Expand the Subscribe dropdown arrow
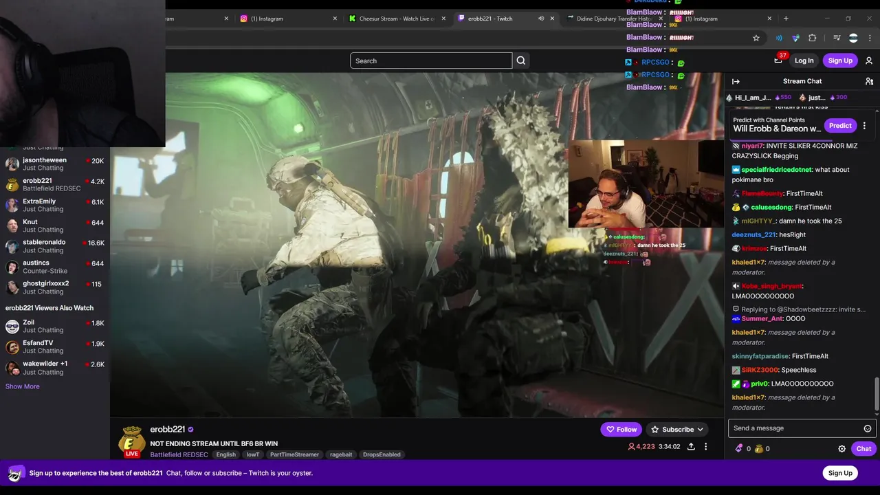 pyautogui.click(x=700, y=430)
